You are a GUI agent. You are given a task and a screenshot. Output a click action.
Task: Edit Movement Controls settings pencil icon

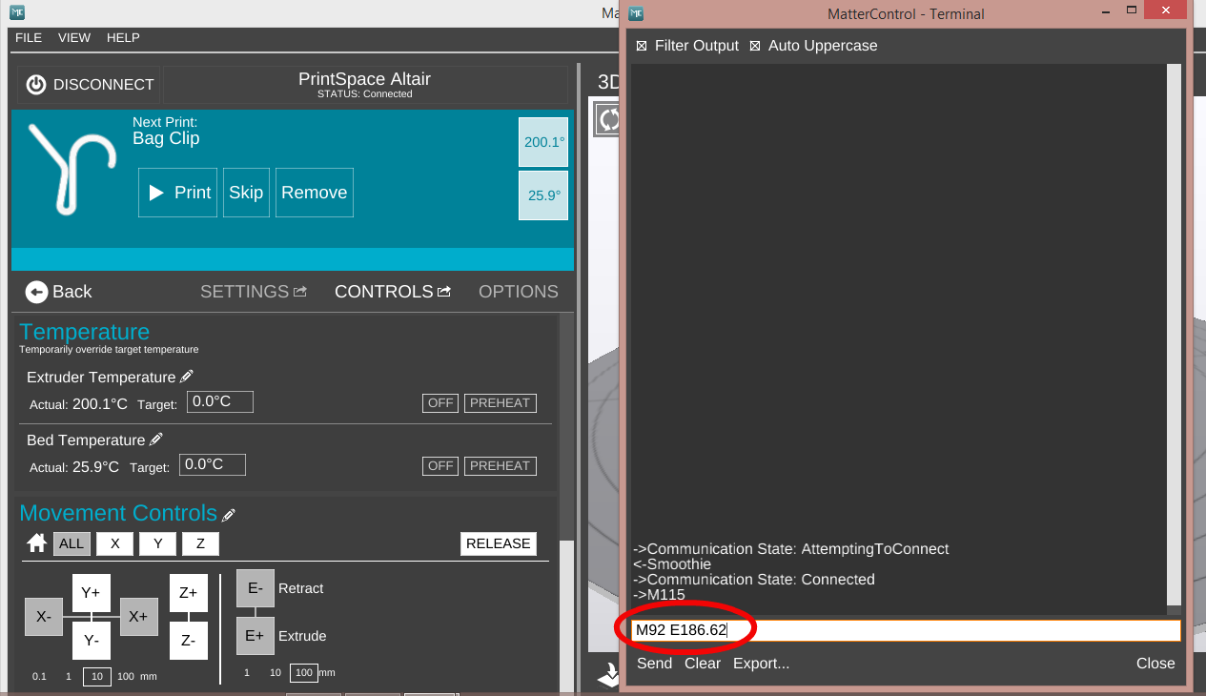click(229, 515)
